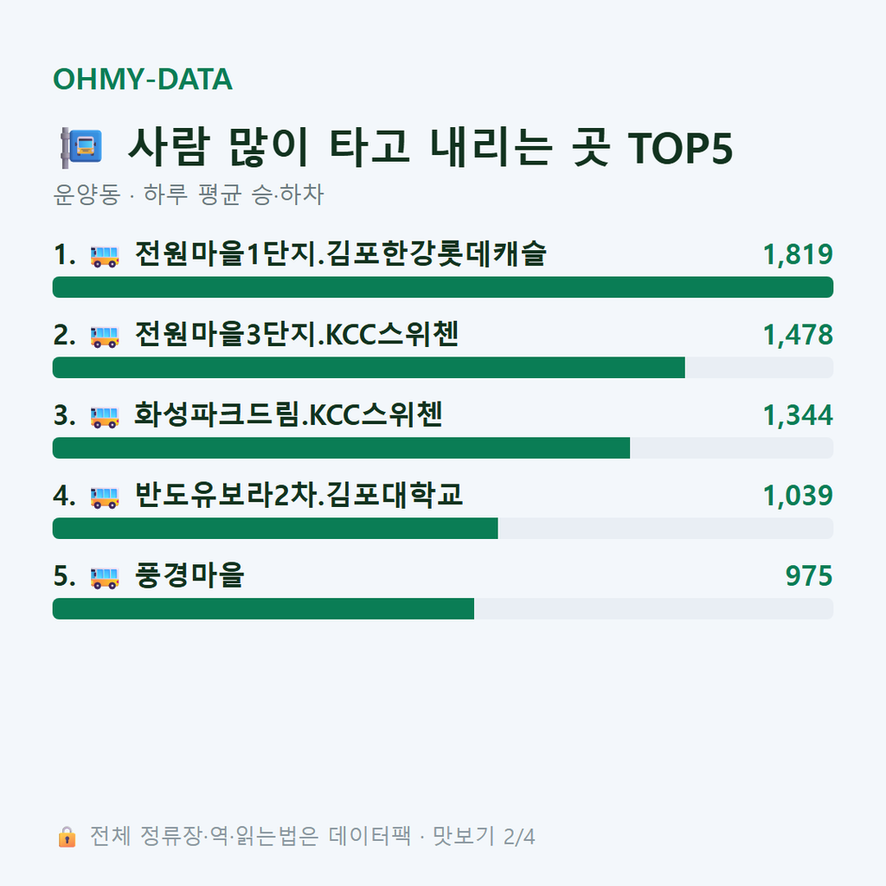
Task: Click the bus icon beside 풍경마을
Action: pos(105,577)
